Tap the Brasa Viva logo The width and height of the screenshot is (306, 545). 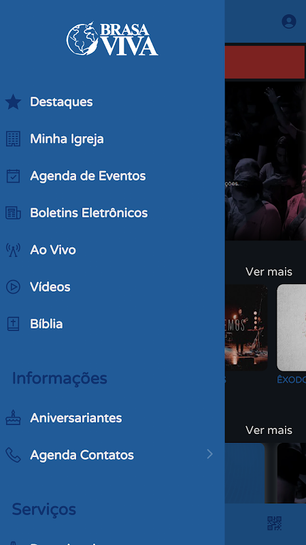click(112, 38)
